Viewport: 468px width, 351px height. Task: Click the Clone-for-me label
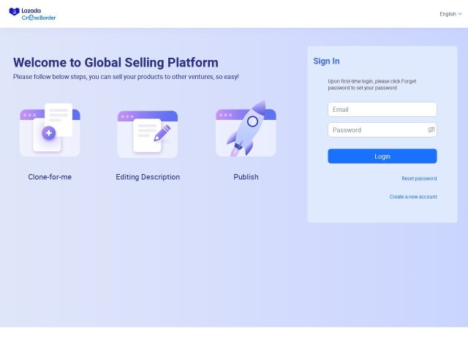50,177
